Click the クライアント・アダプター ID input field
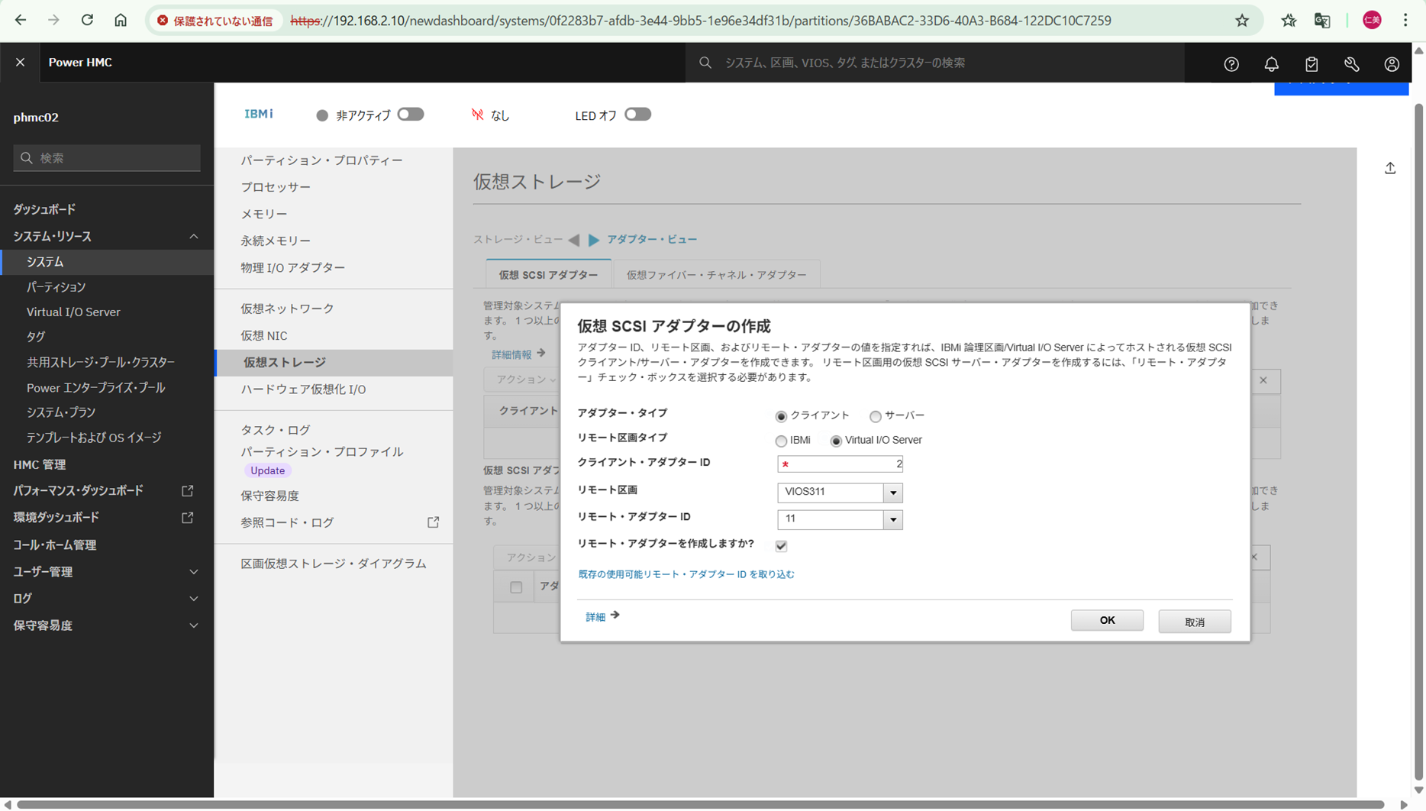Image resolution: width=1426 pixels, height=811 pixels. [x=840, y=464]
